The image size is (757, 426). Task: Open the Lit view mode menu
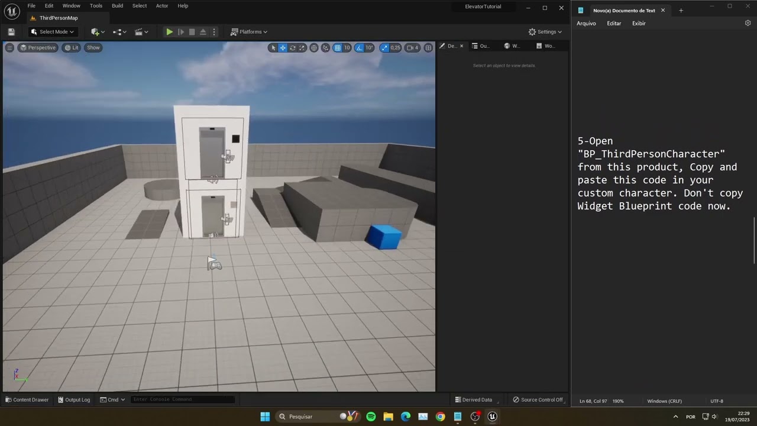click(72, 47)
